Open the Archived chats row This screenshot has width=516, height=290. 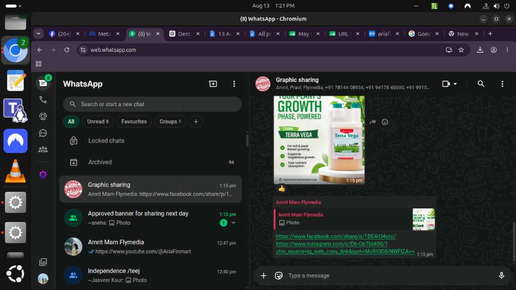pos(151,162)
